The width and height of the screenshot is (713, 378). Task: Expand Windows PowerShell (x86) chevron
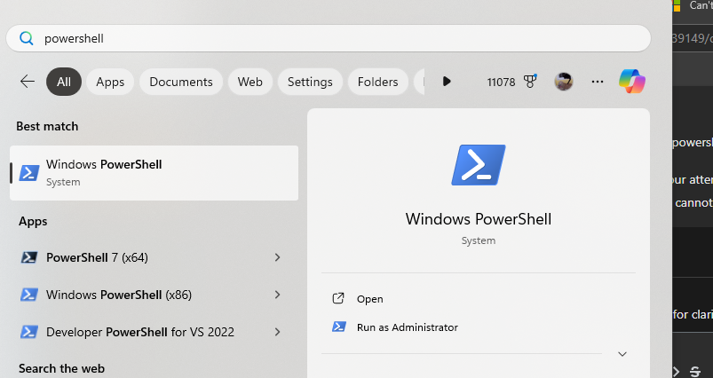(277, 295)
